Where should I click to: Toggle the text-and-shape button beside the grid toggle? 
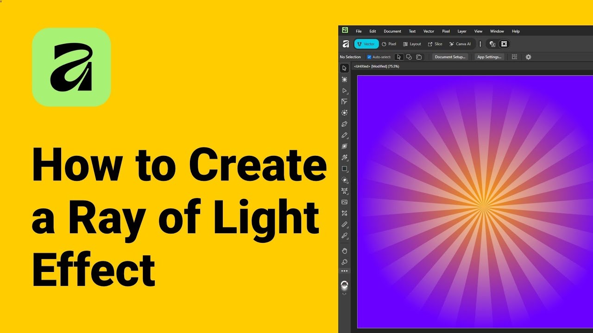tap(492, 44)
